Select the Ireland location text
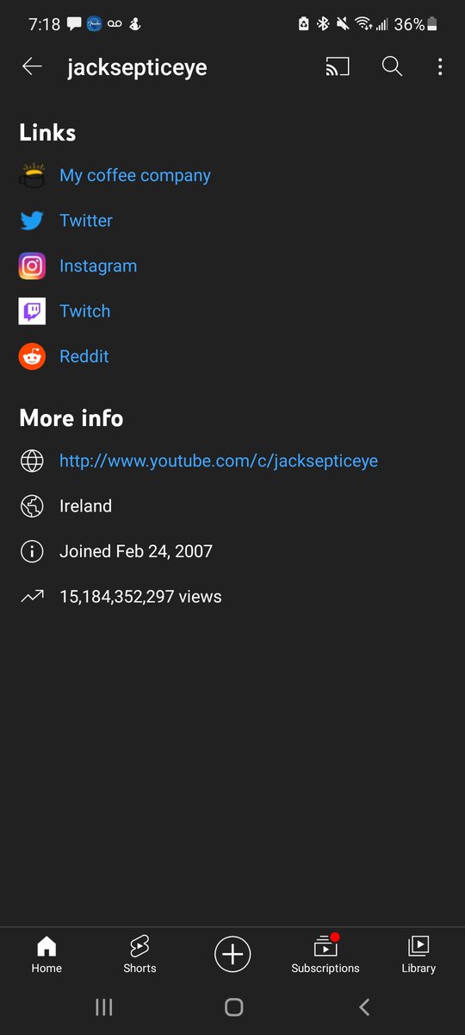Viewport: 465px width, 1035px height. (x=85, y=506)
